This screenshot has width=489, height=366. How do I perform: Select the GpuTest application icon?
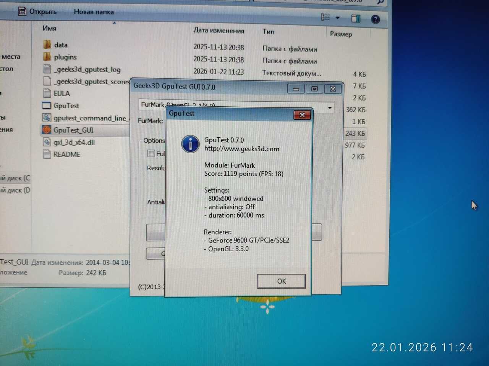47,106
